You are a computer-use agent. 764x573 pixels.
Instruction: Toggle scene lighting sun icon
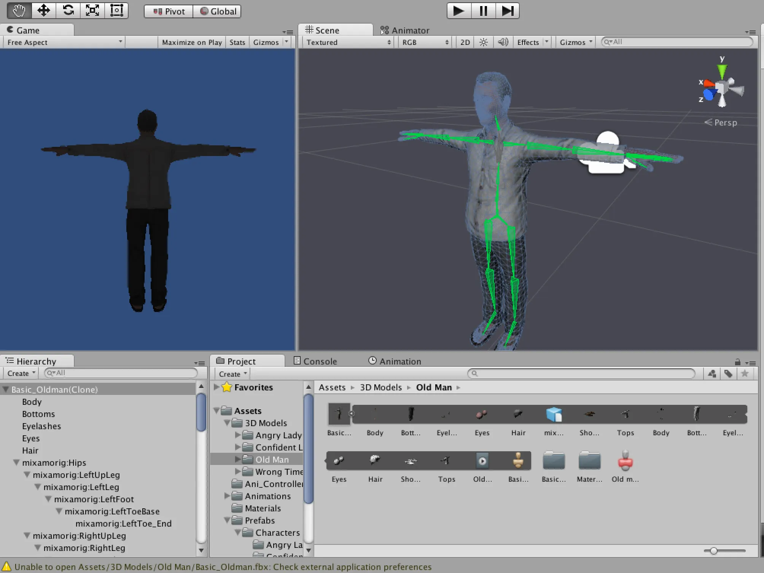pyautogui.click(x=483, y=42)
